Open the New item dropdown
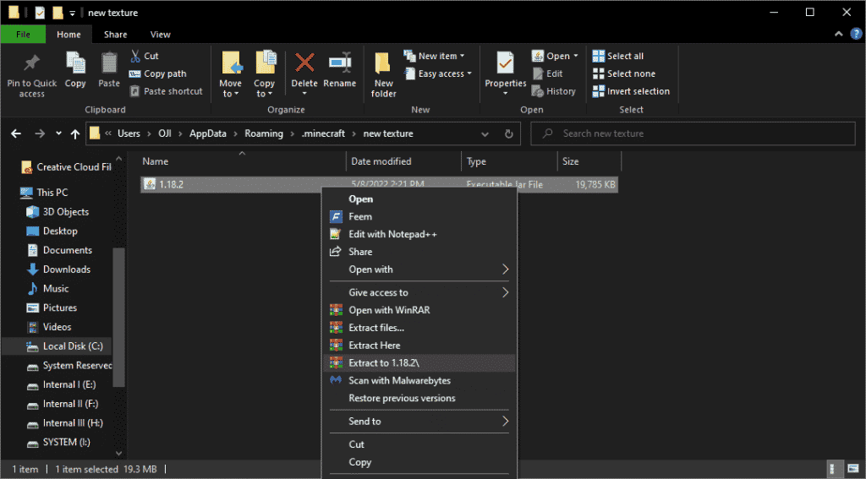The image size is (866, 479). (434, 56)
